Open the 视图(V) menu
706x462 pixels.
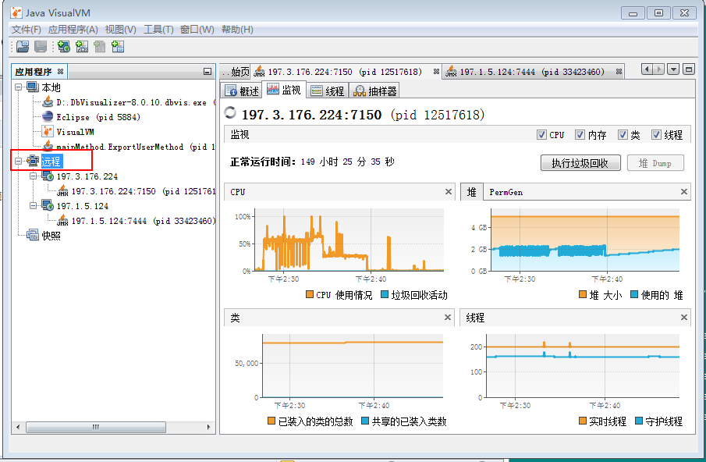click(121, 30)
